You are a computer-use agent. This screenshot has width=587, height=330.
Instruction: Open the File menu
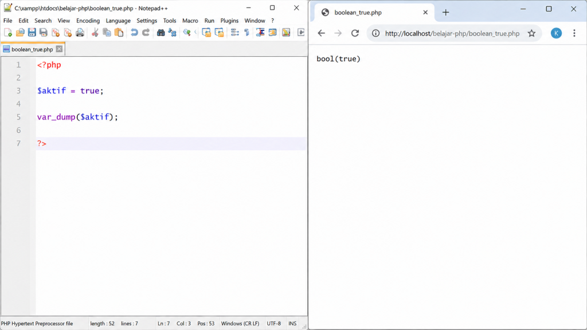click(8, 21)
